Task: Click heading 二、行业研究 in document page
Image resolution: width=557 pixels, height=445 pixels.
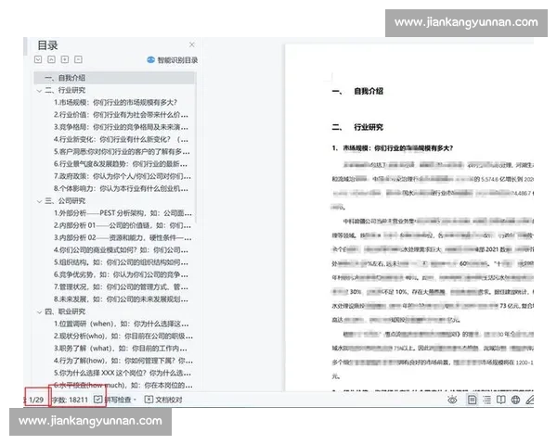Action: 357,127
